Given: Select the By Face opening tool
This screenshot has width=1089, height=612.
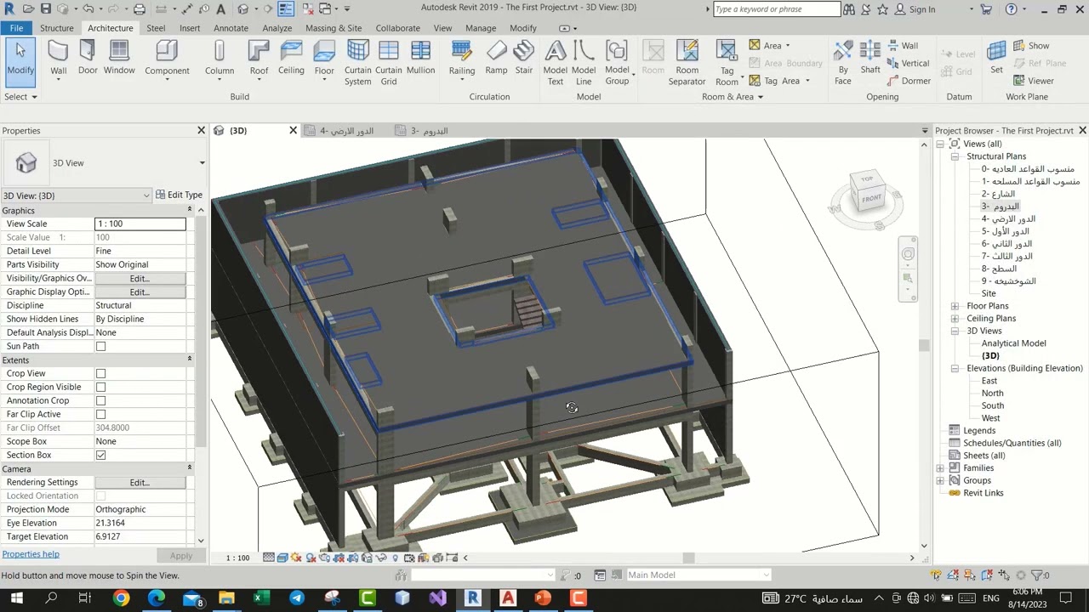Looking at the screenshot, I should point(843,63).
